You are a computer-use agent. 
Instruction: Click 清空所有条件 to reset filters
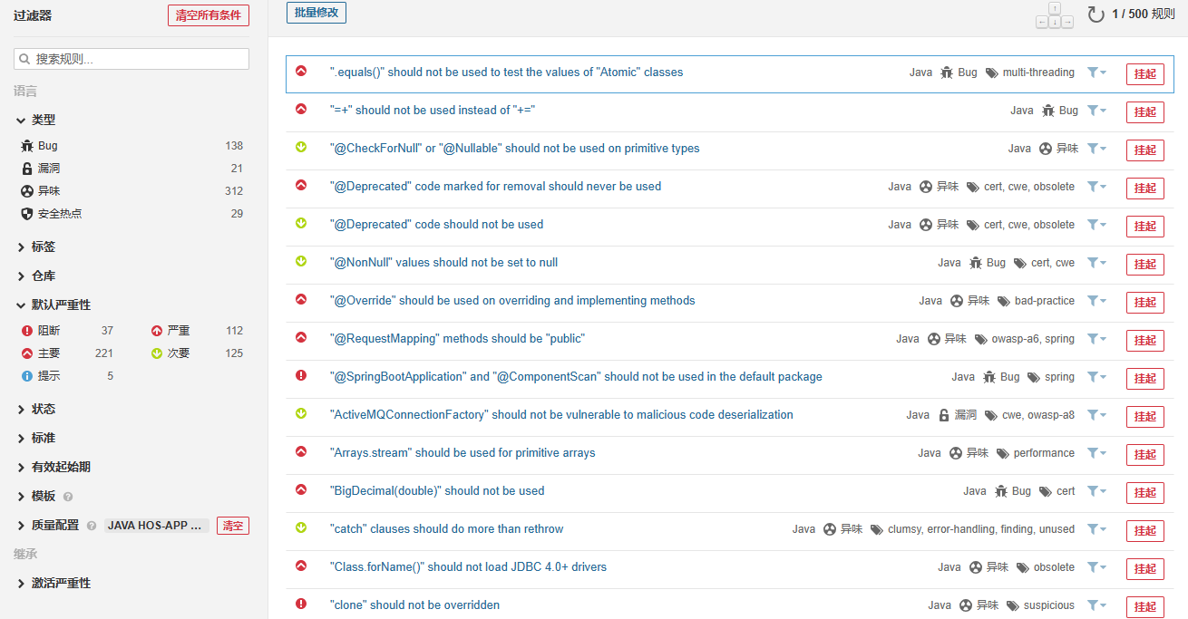click(x=208, y=15)
